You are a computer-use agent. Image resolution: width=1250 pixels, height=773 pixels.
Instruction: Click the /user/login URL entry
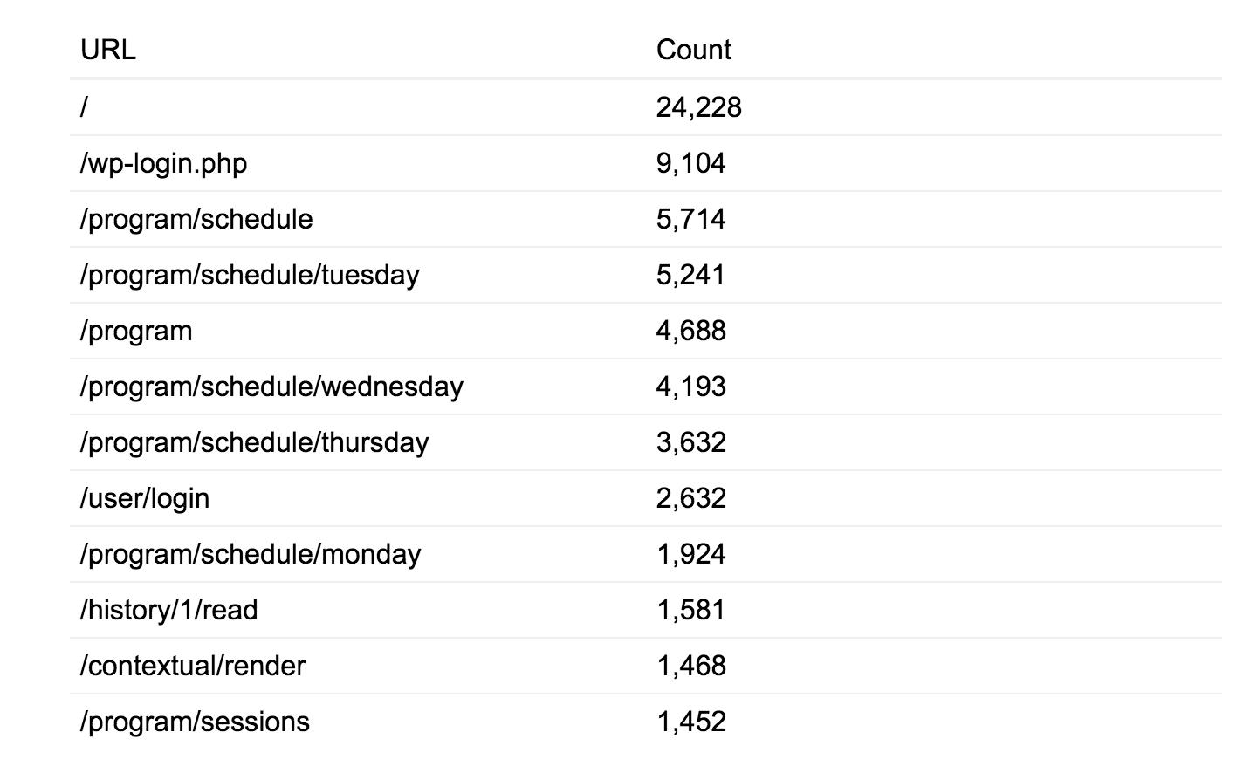point(145,498)
